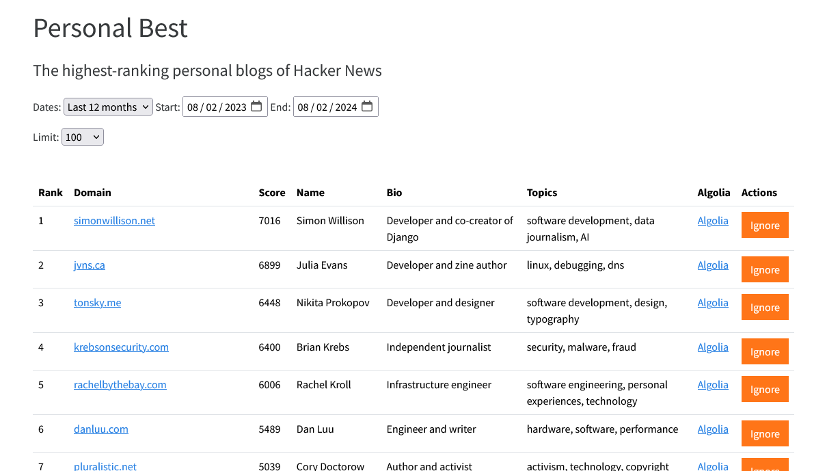Viewport: 827px width, 471px height.
Task: Expand the Limit dropdown set to 100
Action: [83, 137]
